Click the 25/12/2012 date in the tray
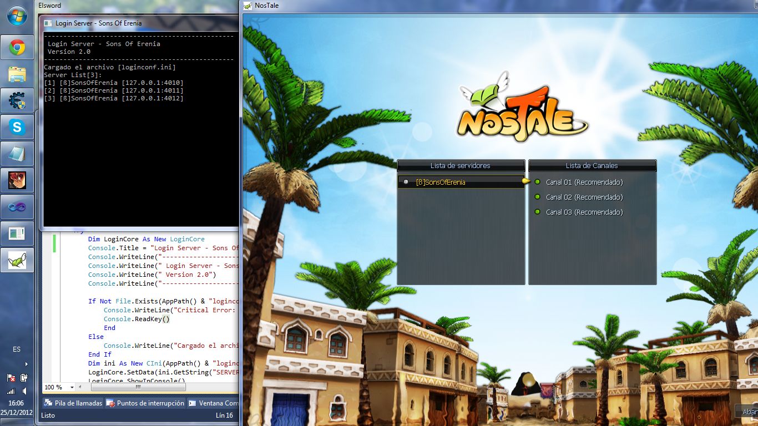The height and width of the screenshot is (426, 758). pos(16,413)
